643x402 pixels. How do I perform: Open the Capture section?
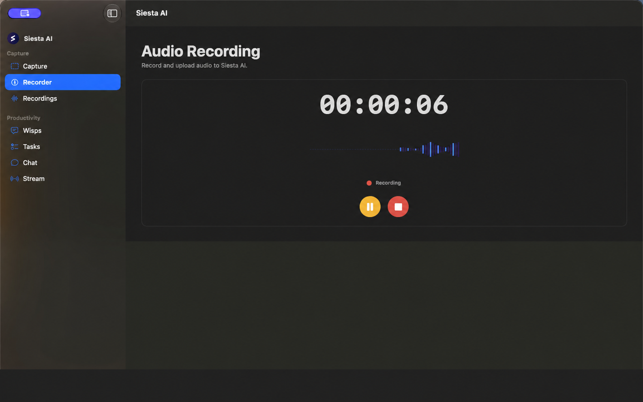pyautogui.click(x=62, y=66)
